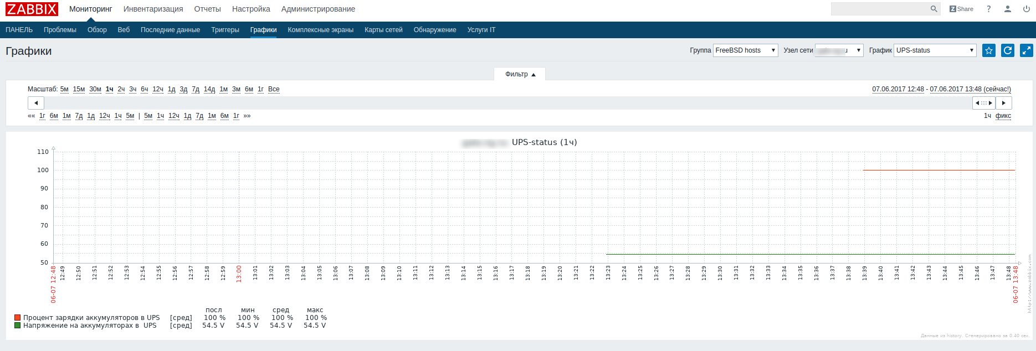Click 'Напряжение на аккумуляторах в UPS' legend text
Viewport: 1036px width, 351px height.
[90, 326]
